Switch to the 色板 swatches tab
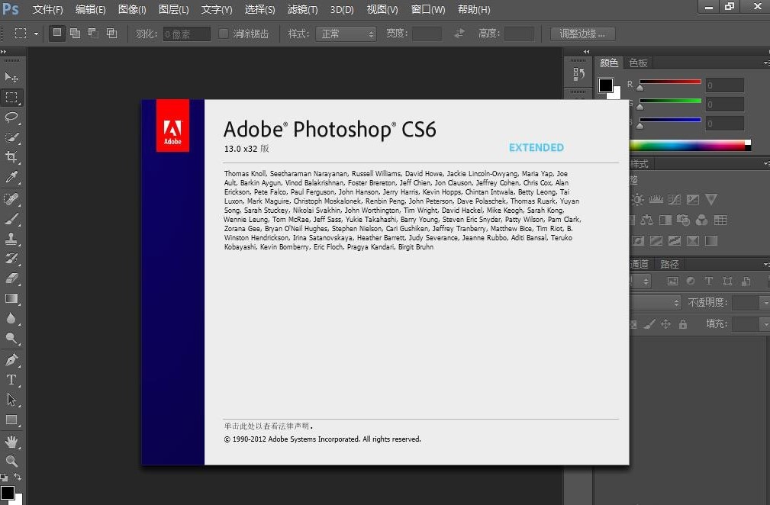 639,63
